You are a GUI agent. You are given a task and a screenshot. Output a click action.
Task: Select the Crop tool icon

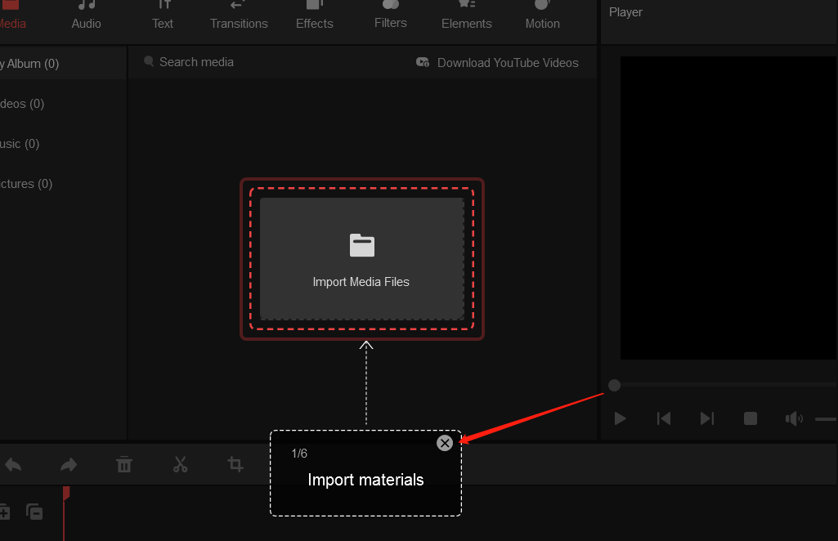[x=235, y=464]
